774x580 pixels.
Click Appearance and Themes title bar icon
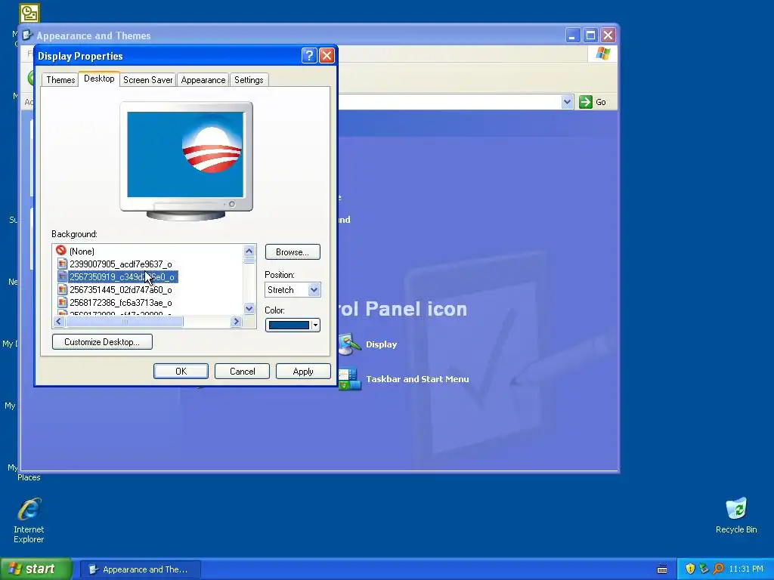(27, 35)
